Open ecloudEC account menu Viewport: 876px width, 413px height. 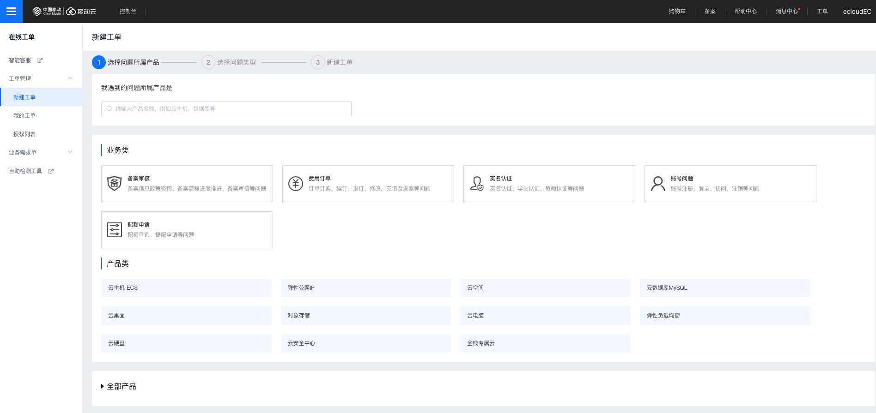coord(857,12)
